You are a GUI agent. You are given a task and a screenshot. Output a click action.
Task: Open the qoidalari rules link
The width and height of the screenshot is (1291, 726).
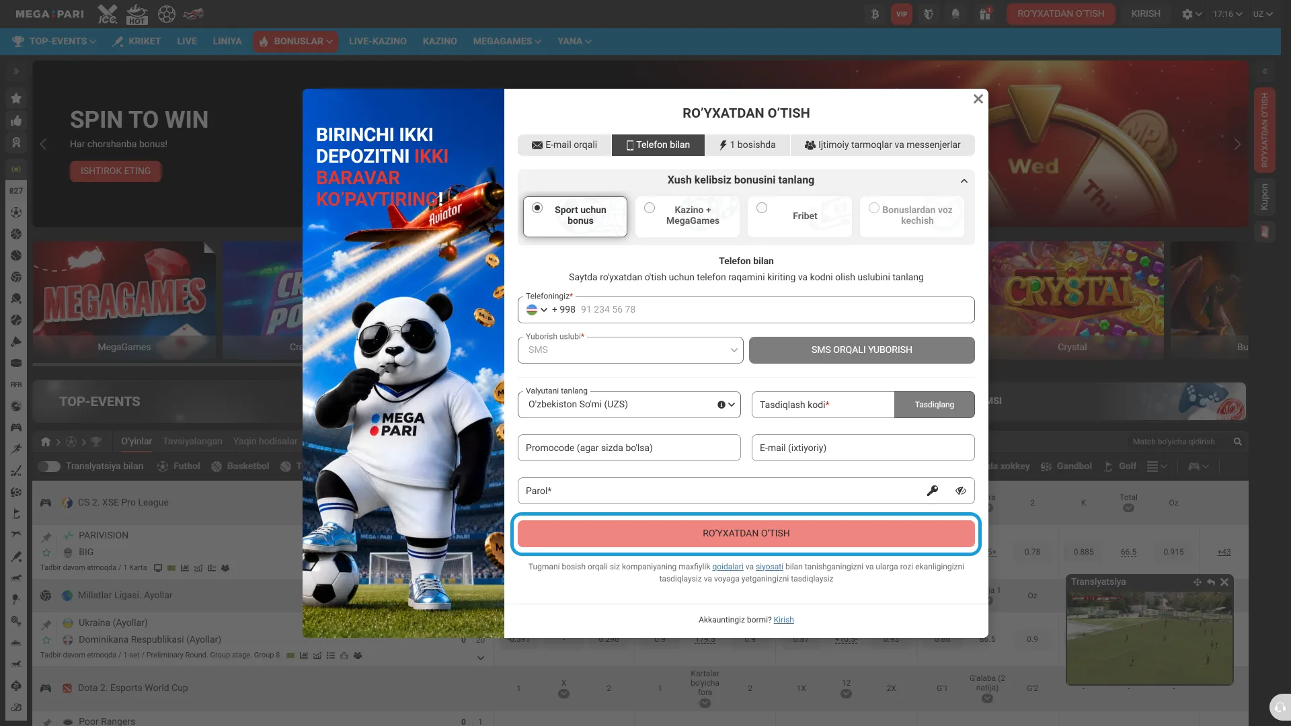(x=728, y=567)
